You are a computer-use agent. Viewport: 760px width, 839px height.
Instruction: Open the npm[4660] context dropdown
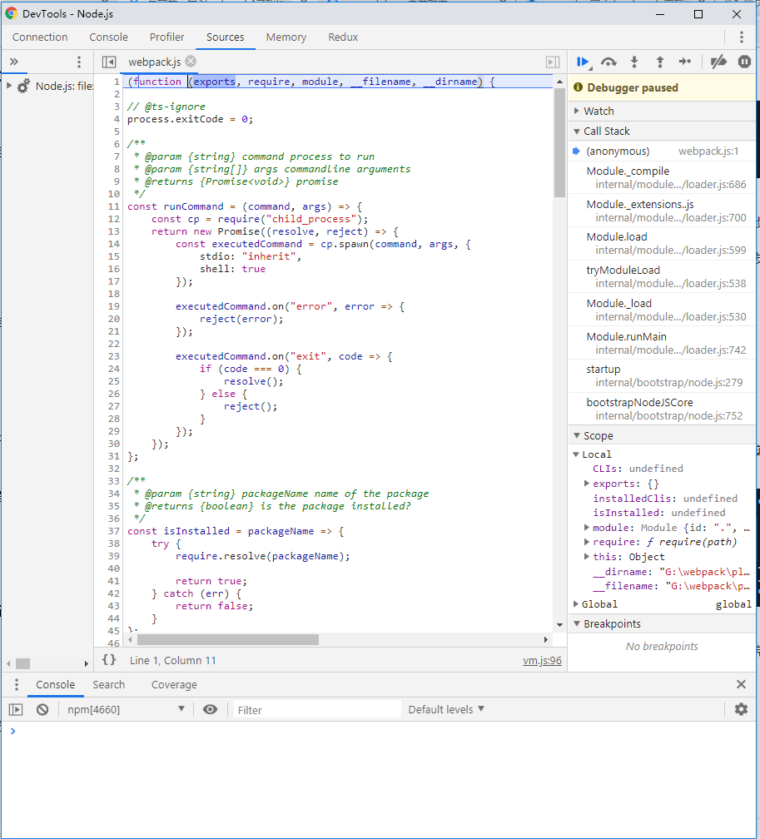pyautogui.click(x=126, y=709)
